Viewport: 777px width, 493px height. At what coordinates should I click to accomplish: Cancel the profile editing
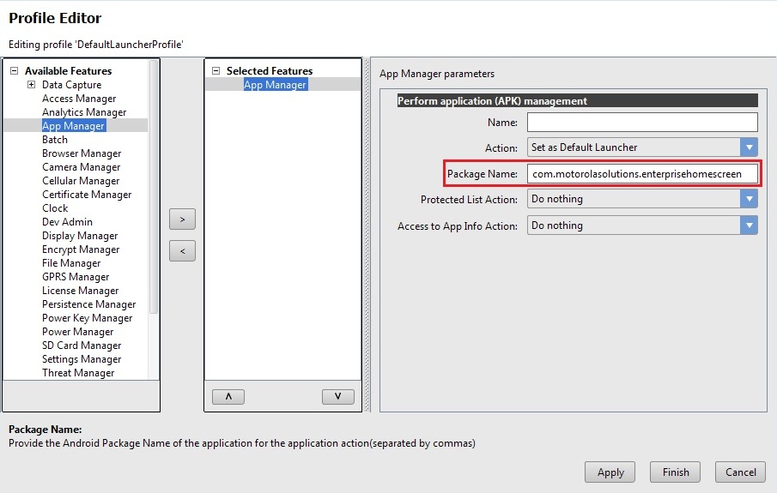[x=740, y=472]
